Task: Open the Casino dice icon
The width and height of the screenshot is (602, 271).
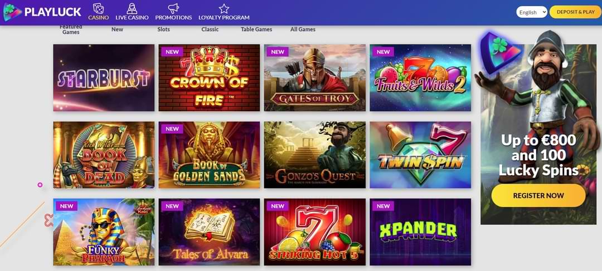Action: 98,8
